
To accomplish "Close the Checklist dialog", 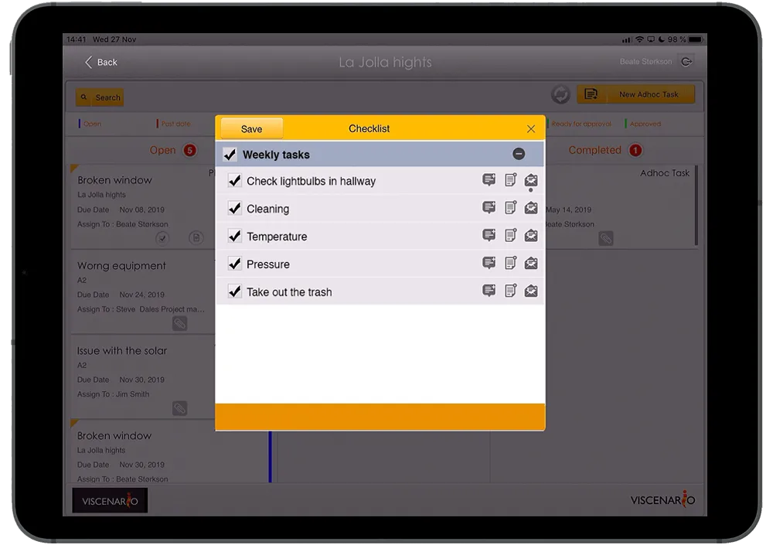I will [x=531, y=129].
